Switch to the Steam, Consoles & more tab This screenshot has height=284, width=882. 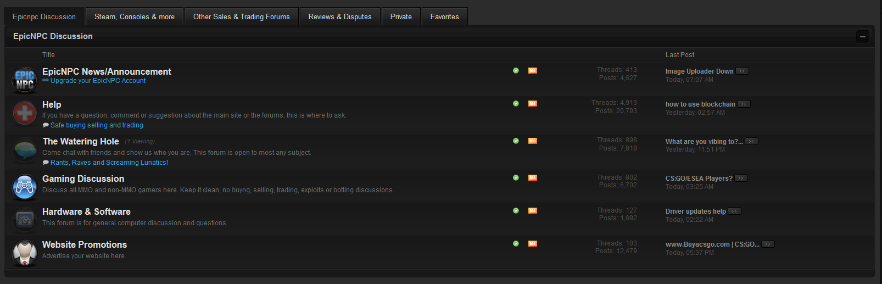point(135,16)
